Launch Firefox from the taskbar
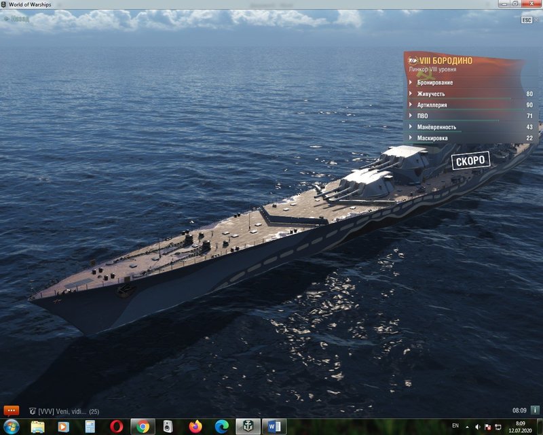The image size is (543, 435). pyautogui.click(x=195, y=427)
